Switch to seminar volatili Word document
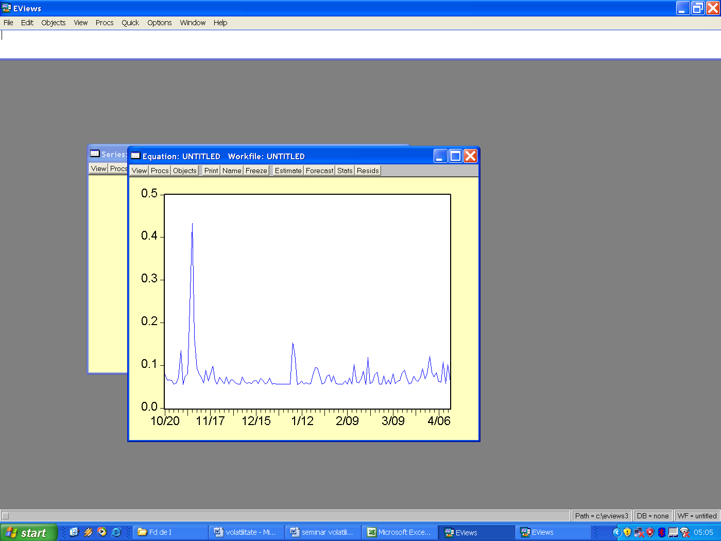This screenshot has height=541, width=721. pyautogui.click(x=323, y=532)
